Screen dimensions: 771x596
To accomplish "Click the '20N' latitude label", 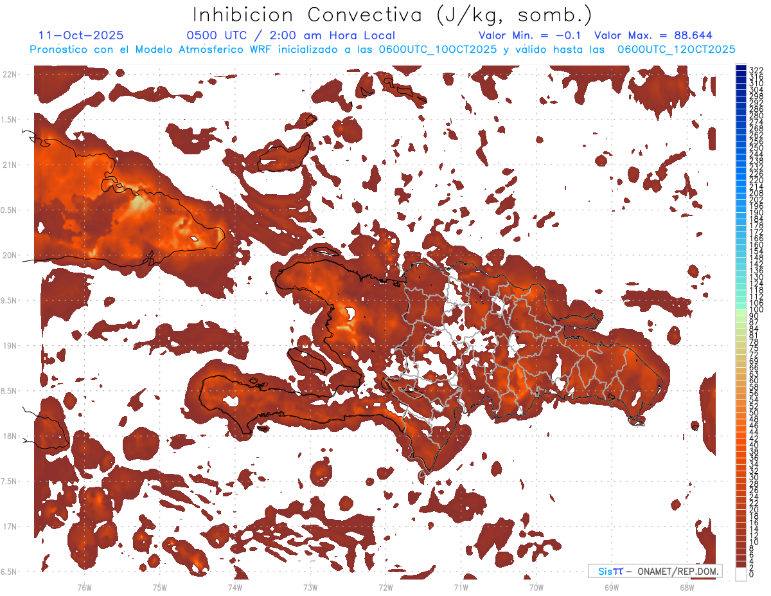I will (x=10, y=255).
